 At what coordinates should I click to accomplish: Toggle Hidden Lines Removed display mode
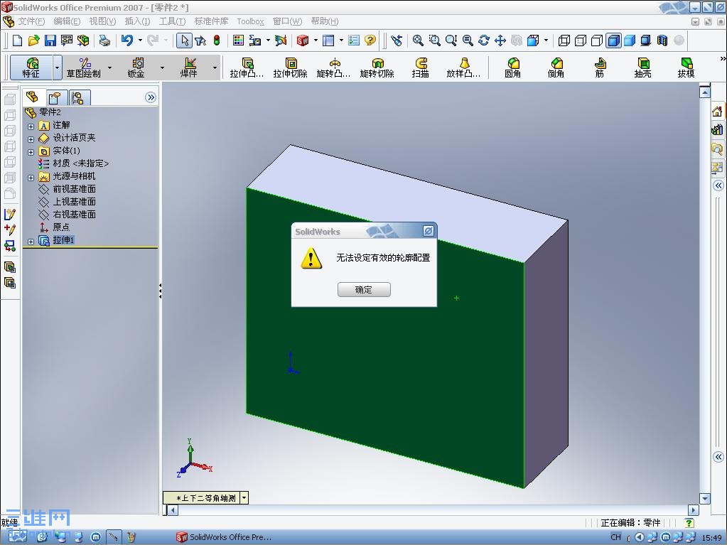(597, 41)
